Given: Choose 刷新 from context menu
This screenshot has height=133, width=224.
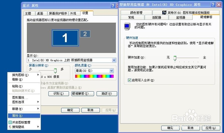Looking at the screenshot, I should point(24,80).
